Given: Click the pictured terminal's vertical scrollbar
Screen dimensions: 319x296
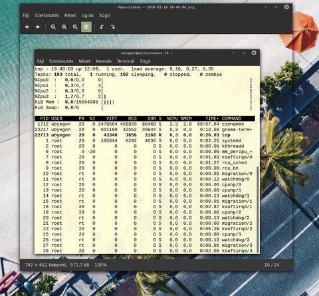Looking at the screenshot, I should point(258,210).
